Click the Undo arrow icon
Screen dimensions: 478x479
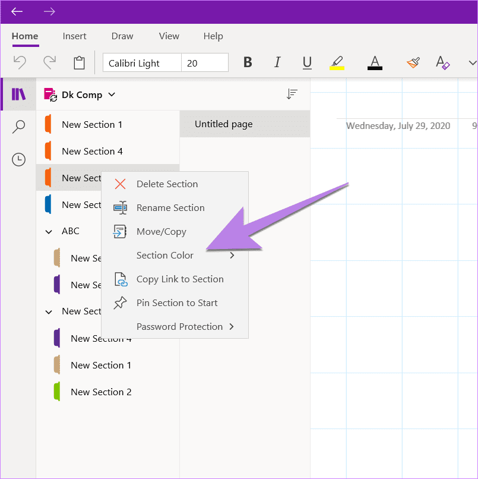(20, 62)
